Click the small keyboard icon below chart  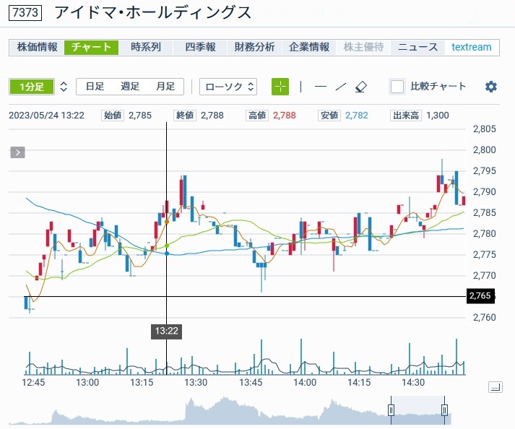pos(495,387)
